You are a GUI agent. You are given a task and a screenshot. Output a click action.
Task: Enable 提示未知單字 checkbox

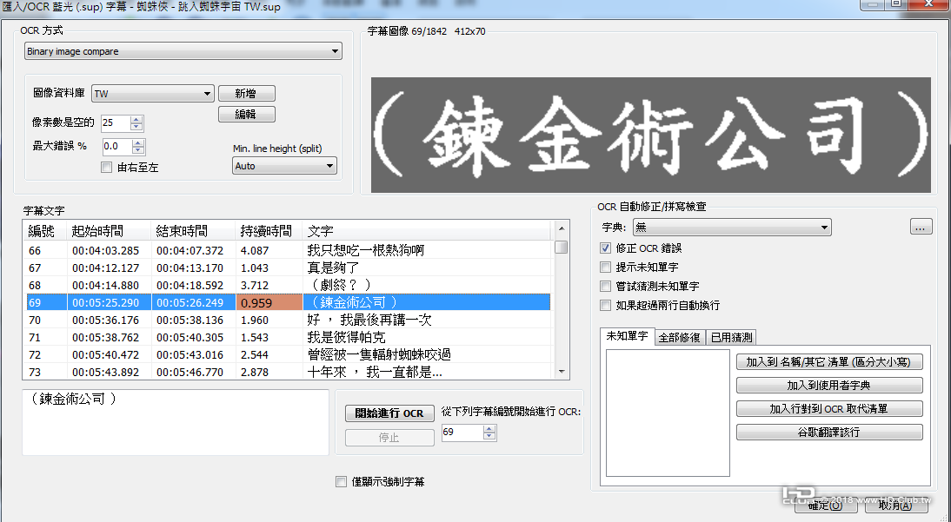(605, 267)
